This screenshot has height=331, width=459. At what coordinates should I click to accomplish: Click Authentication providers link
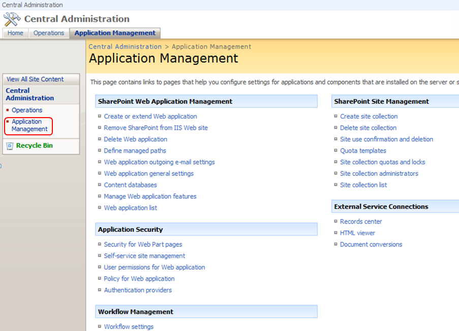coord(138,290)
